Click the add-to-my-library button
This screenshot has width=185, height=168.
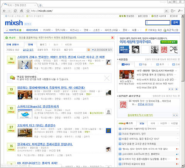click(x=102, y=50)
